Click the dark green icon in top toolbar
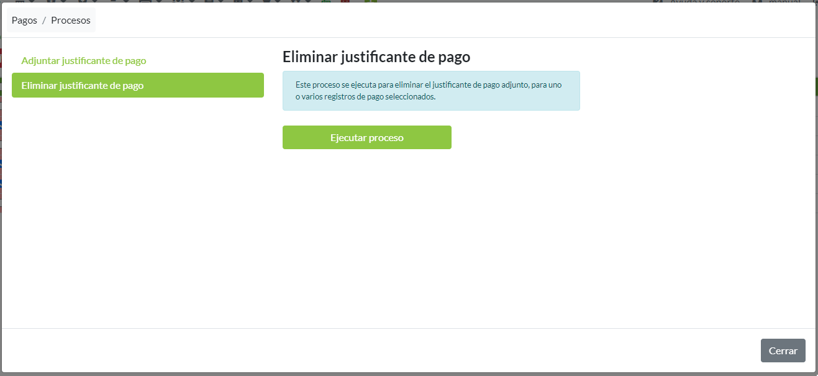 pos(326,1)
